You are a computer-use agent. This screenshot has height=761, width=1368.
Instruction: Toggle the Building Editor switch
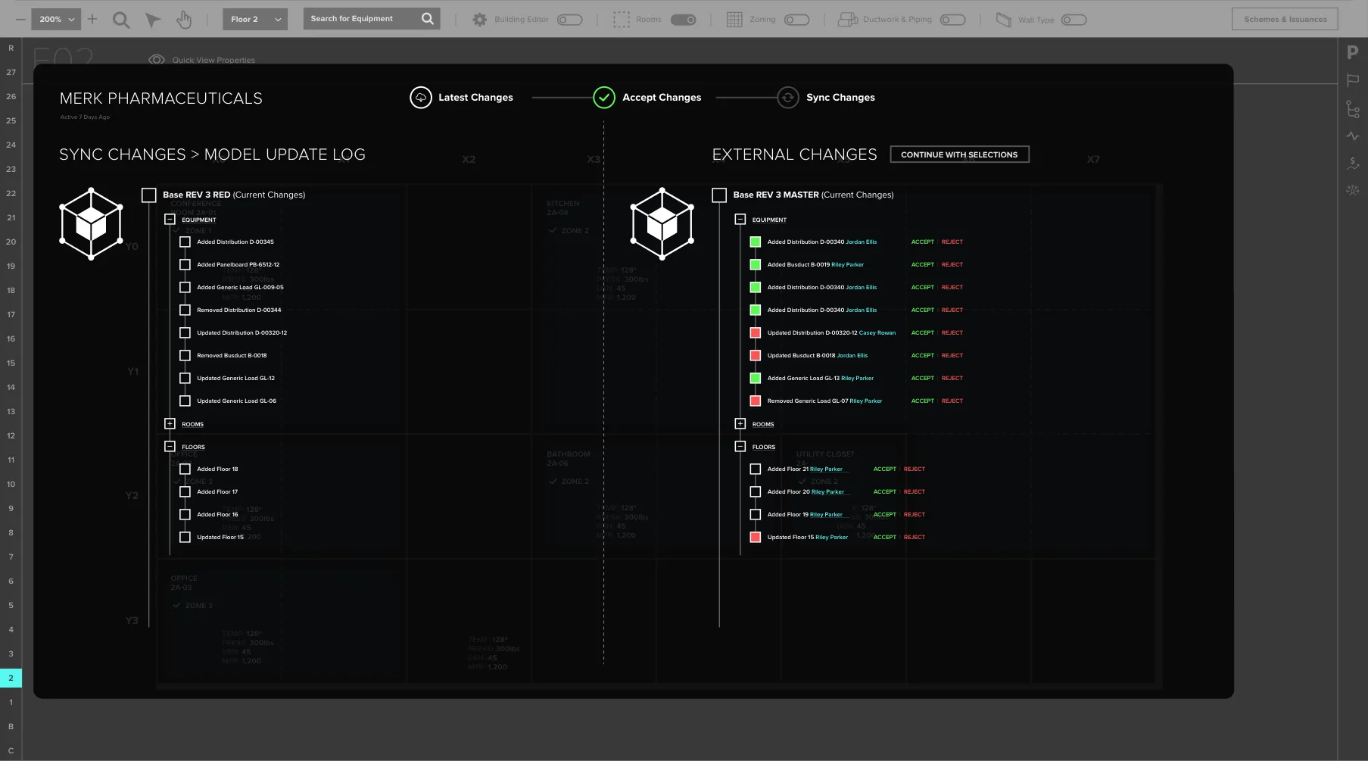(569, 20)
